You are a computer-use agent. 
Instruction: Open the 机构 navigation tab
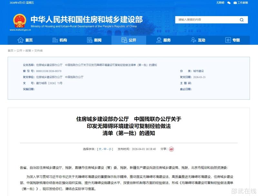coord(60,40)
